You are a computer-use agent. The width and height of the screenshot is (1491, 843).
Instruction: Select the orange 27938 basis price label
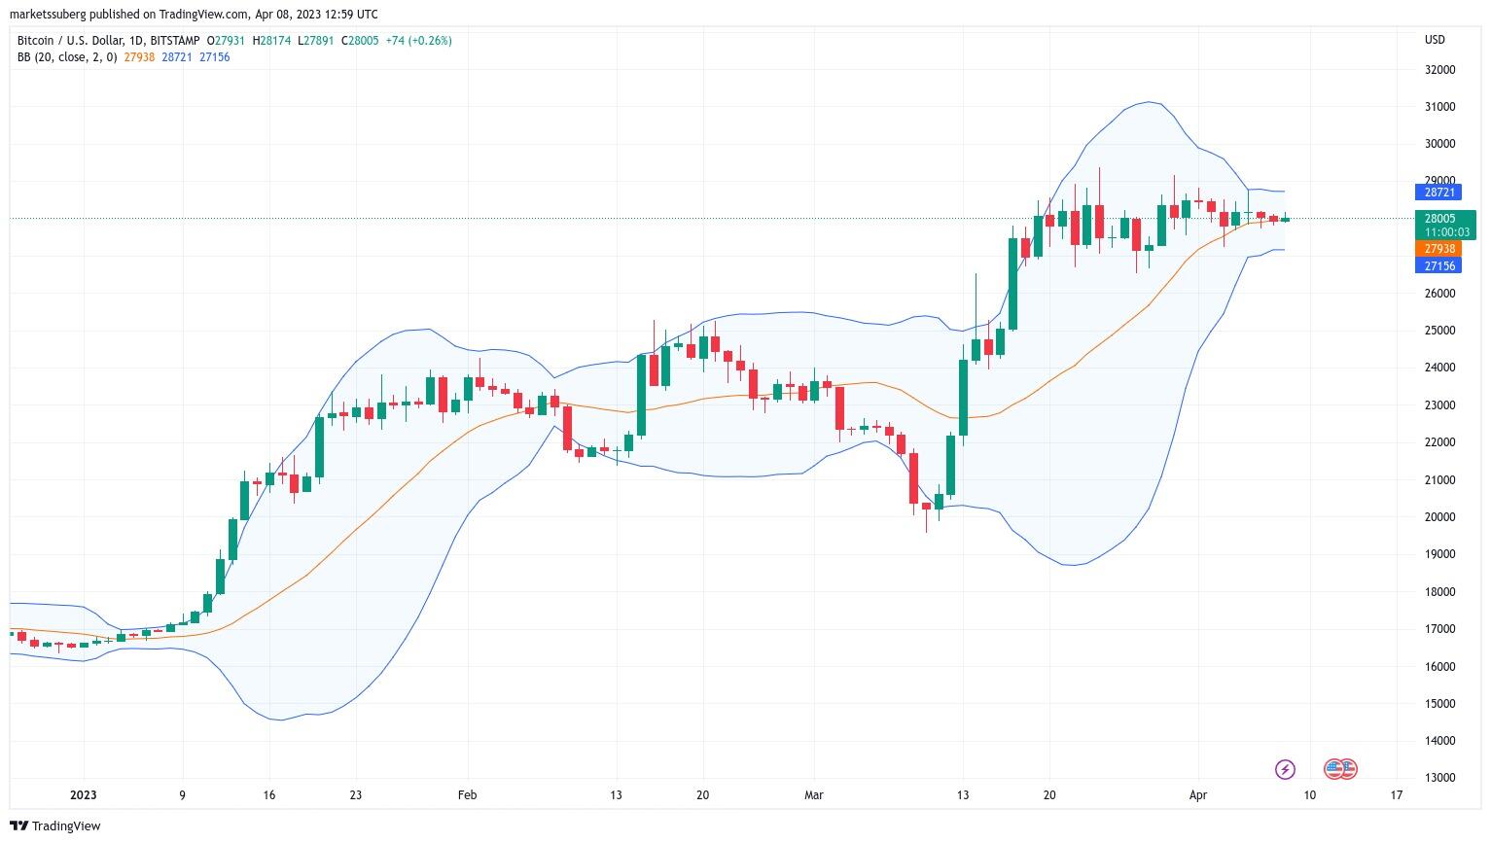coord(1438,249)
